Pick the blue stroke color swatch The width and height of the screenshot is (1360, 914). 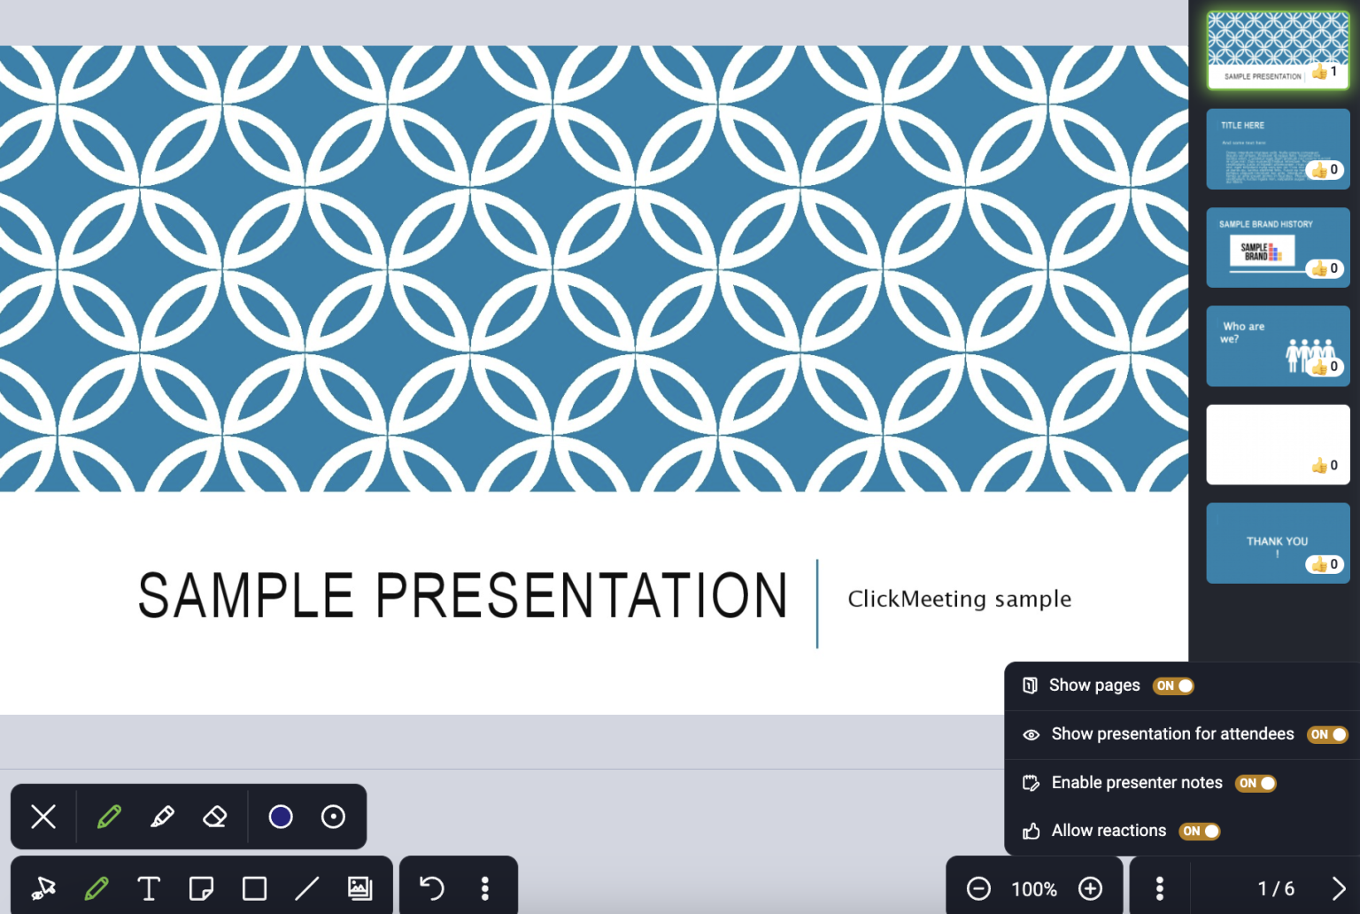[281, 816]
